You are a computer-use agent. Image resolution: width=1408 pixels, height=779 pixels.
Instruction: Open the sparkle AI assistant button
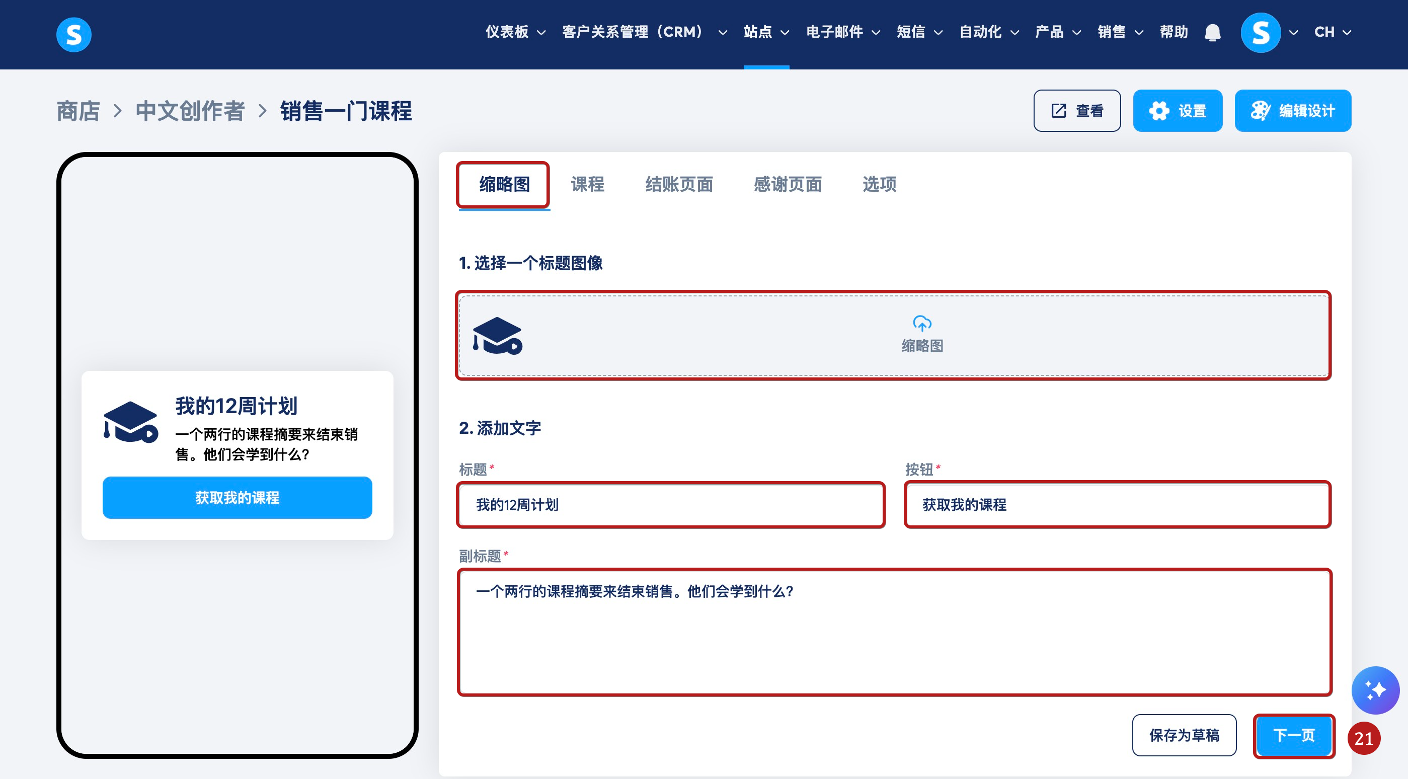(x=1375, y=690)
